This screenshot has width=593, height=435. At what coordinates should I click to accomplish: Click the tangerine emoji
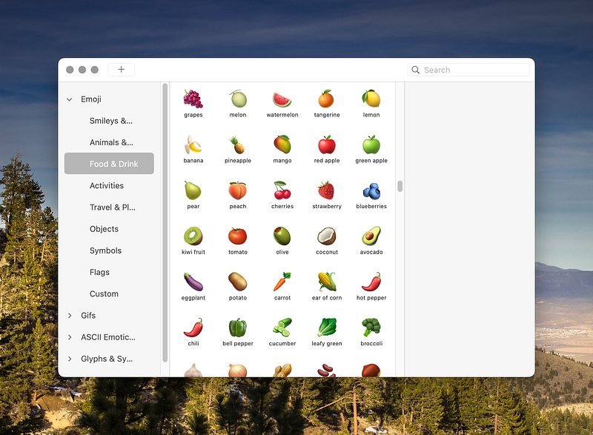326,99
